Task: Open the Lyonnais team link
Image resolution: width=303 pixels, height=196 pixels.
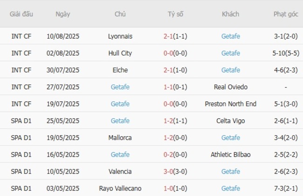Action: click(x=120, y=36)
